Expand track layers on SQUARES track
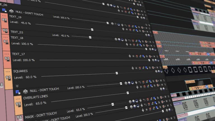The image size is (215, 121). click(x=133, y=68)
